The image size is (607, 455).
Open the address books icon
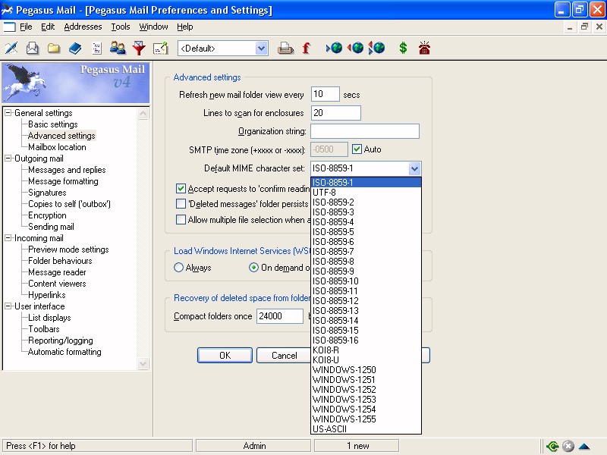[x=75, y=49]
